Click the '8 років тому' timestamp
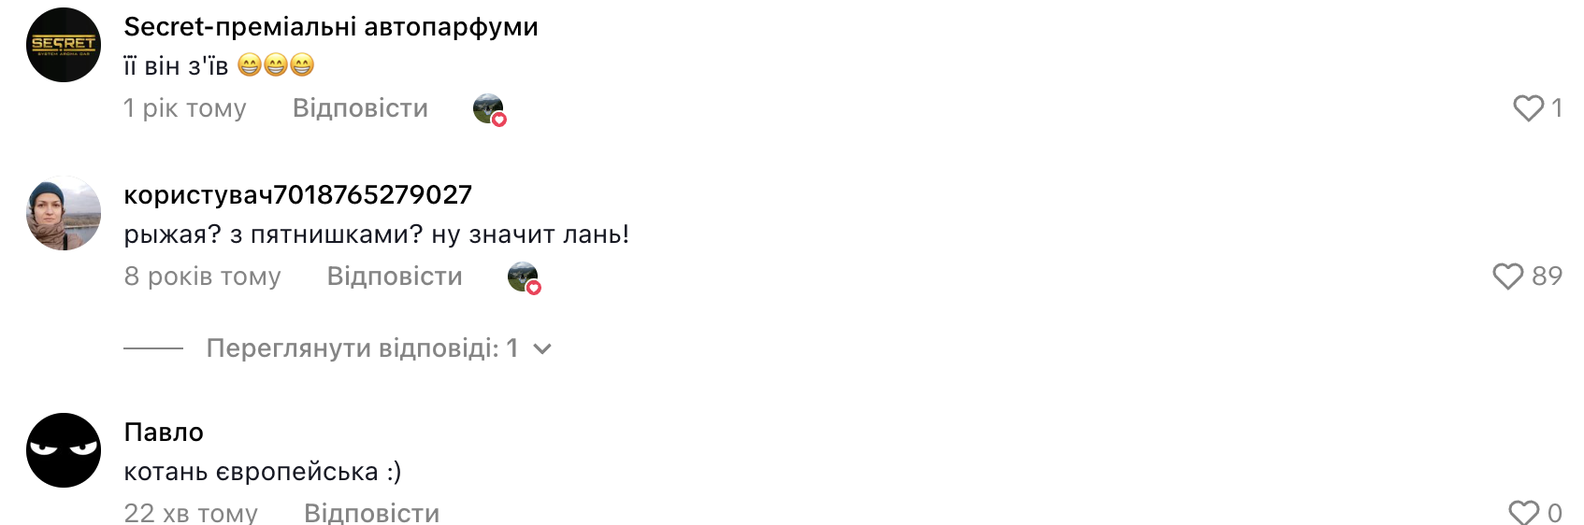The image size is (1584, 525). pyautogui.click(x=202, y=277)
